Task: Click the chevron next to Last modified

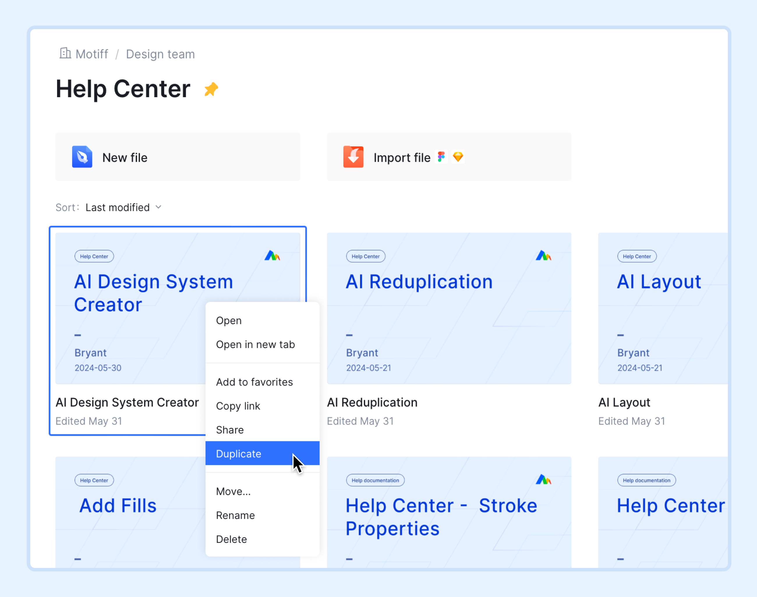Action: [158, 207]
